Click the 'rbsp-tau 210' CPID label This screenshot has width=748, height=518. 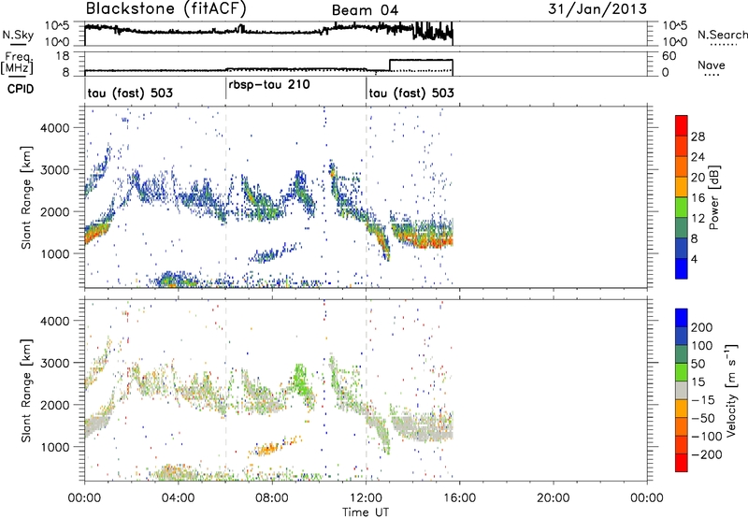[269, 85]
